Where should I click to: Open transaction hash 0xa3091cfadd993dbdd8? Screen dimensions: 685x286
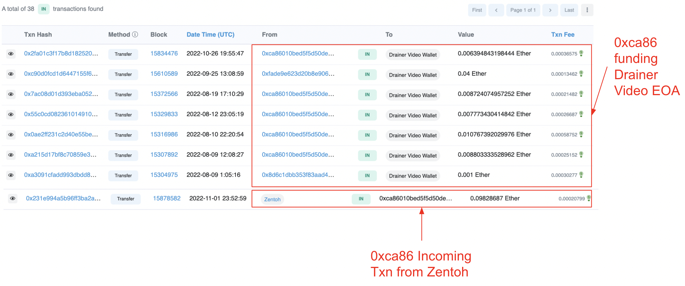[60, 175]
